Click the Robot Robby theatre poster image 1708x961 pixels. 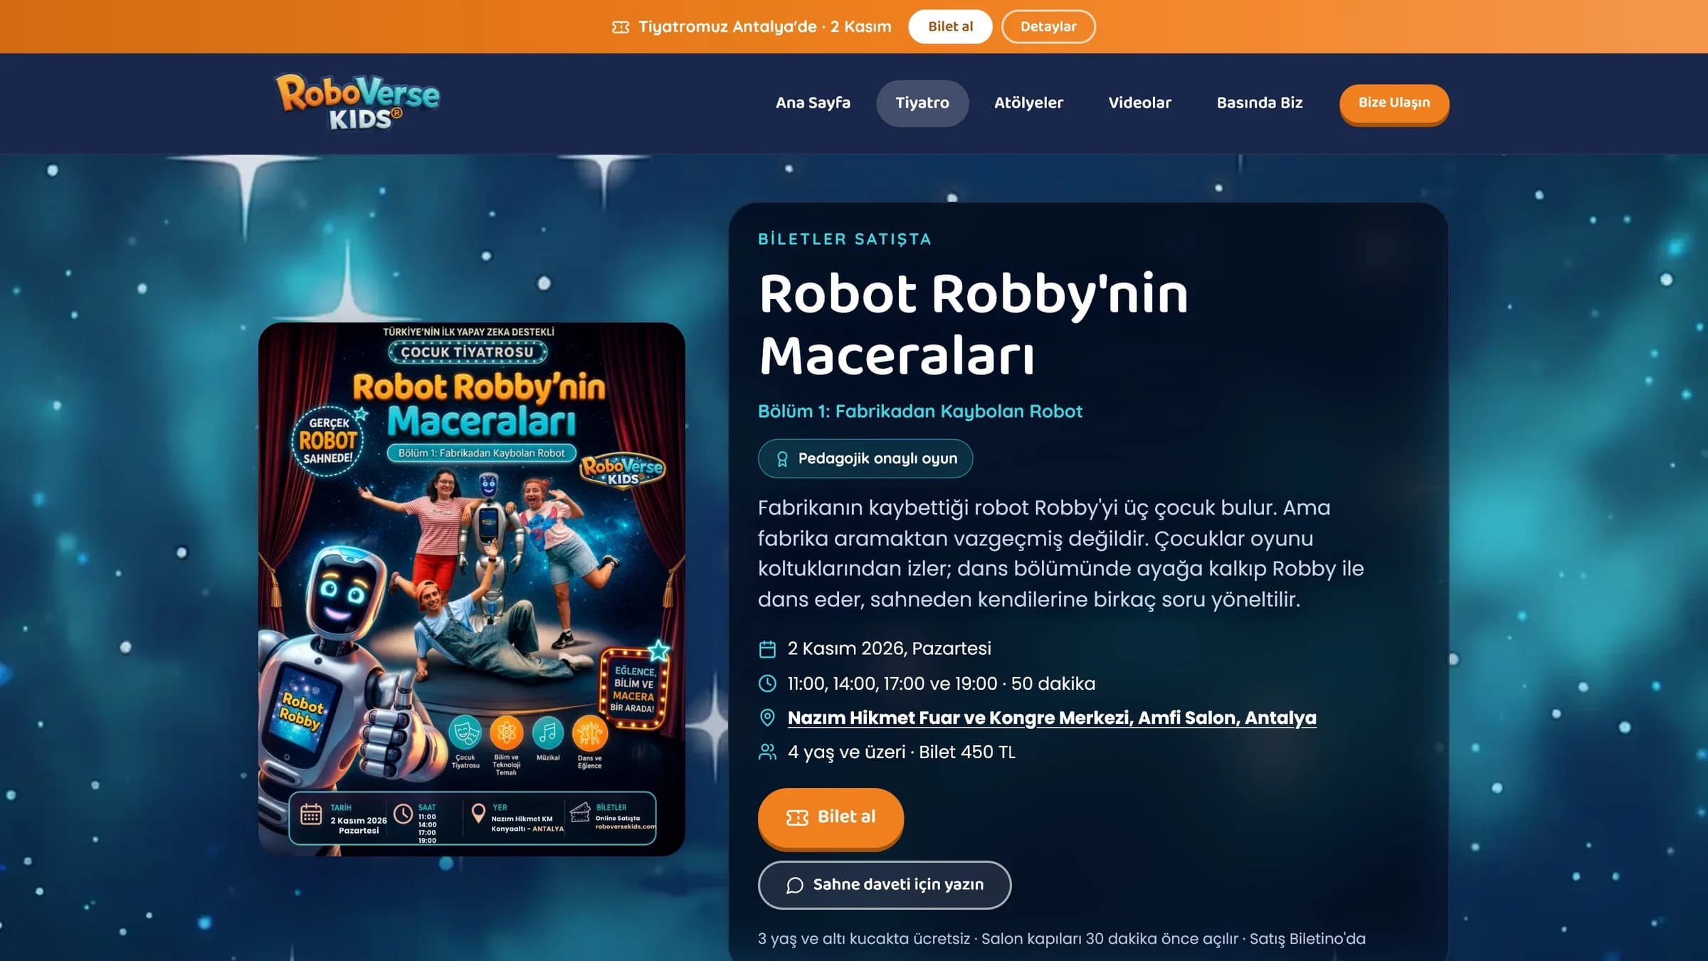(x=471, y=589)
